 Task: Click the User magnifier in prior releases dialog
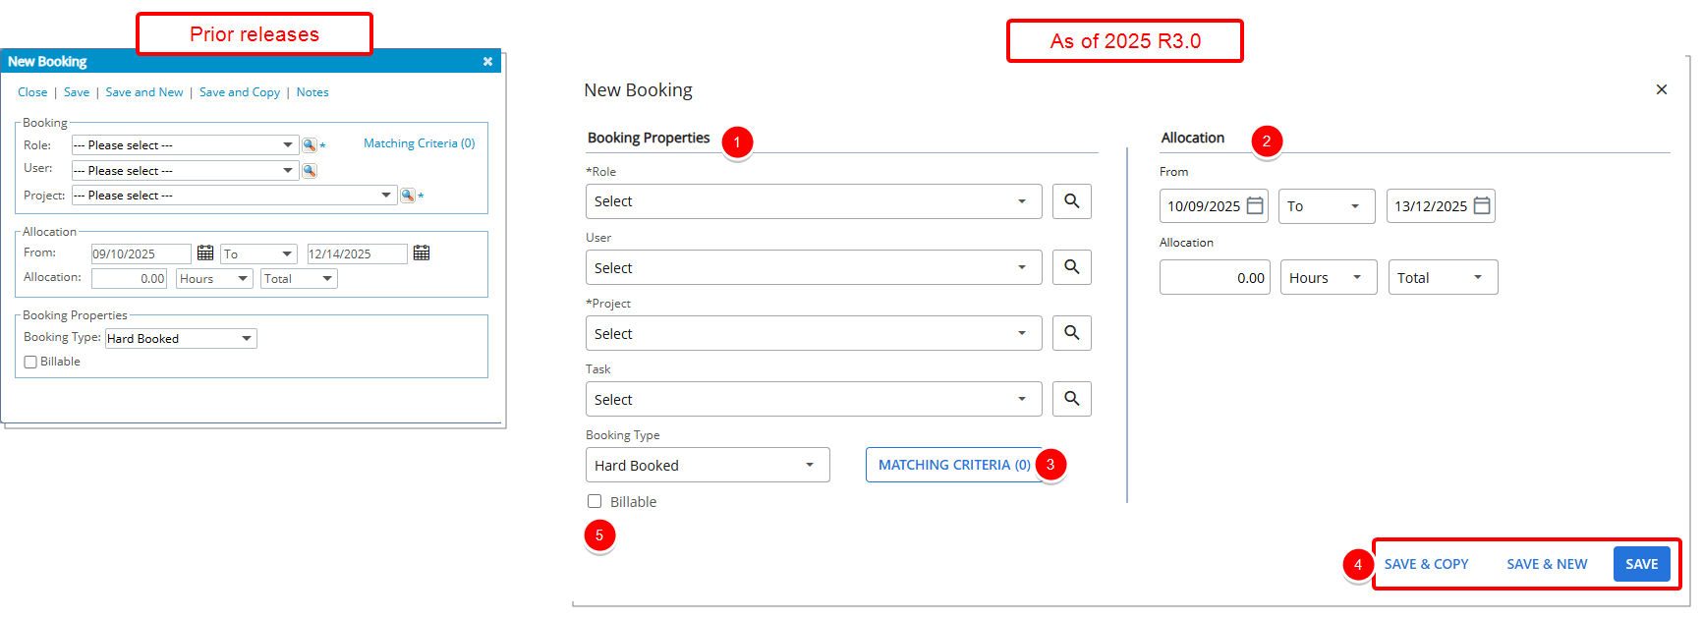310,170
